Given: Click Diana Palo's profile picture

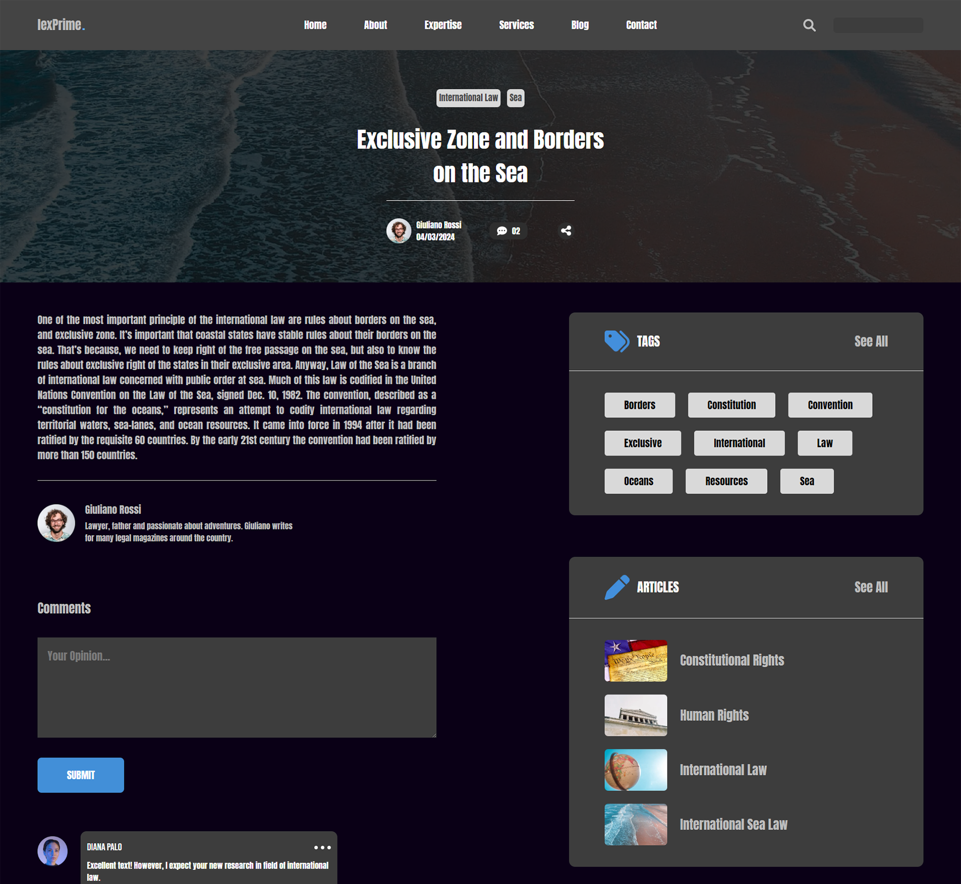Looking at the screenshot, I should [53, 851].
